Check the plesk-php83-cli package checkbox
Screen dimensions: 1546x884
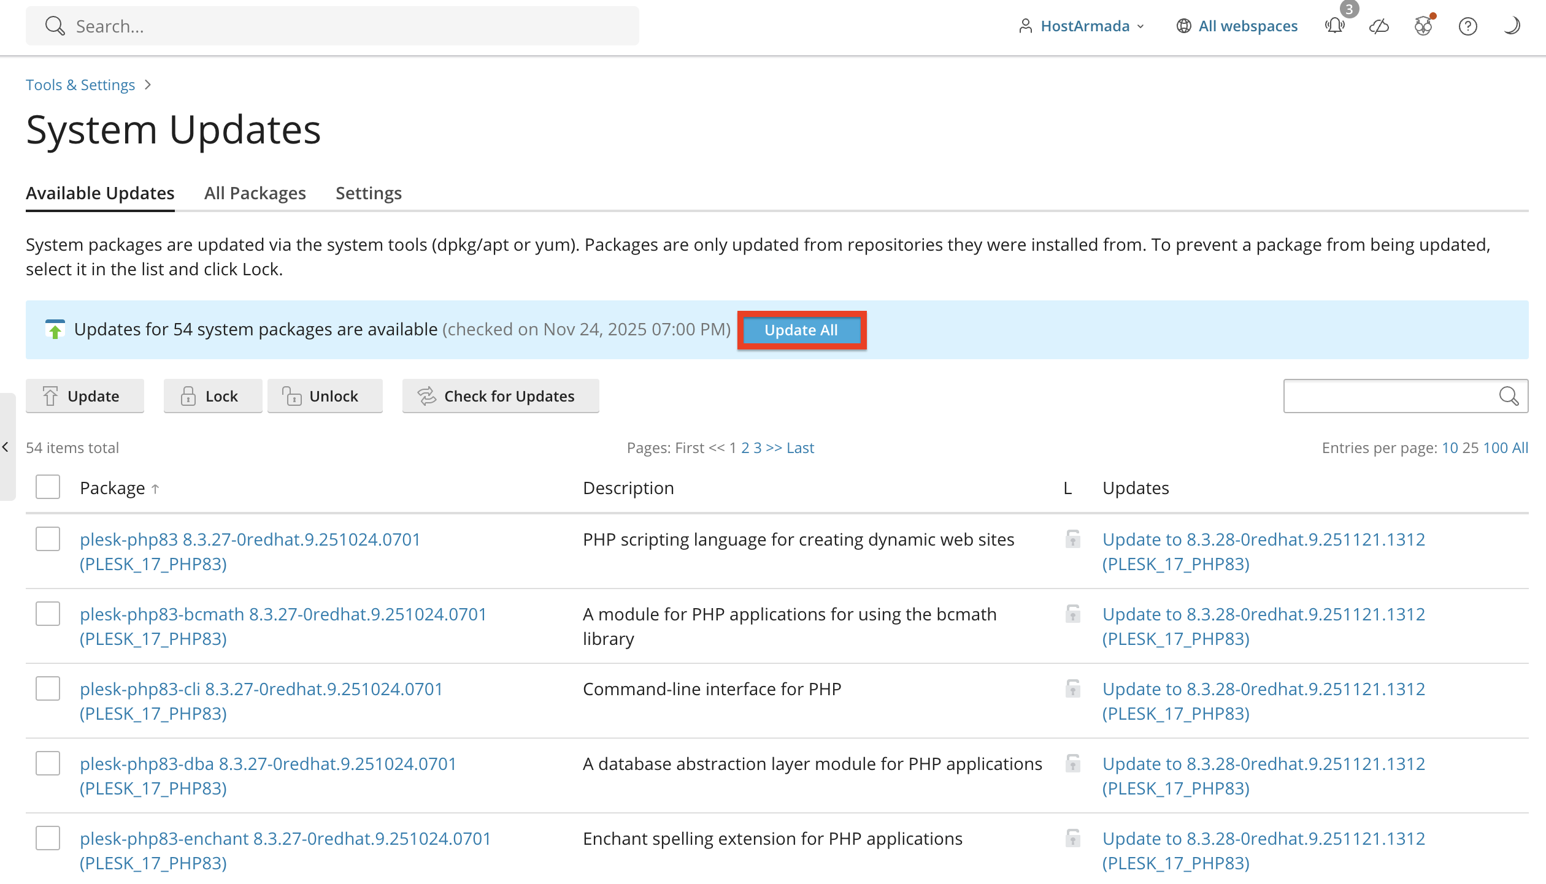48,688
